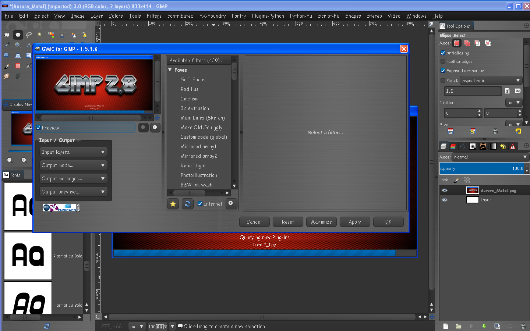Open the status bar unit px dropdown
The width and height of the screenshot is (530, 331).
(137, 326)
